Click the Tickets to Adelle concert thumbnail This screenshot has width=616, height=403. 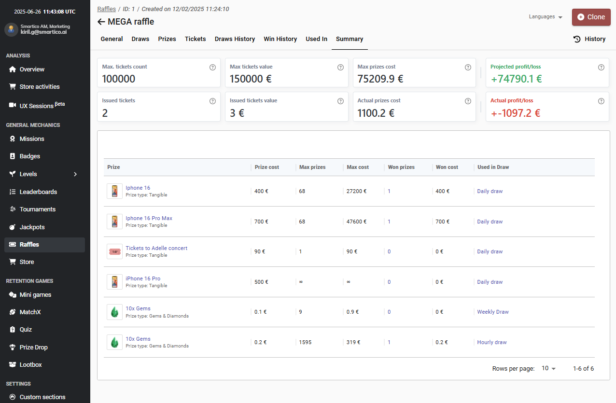114,251
